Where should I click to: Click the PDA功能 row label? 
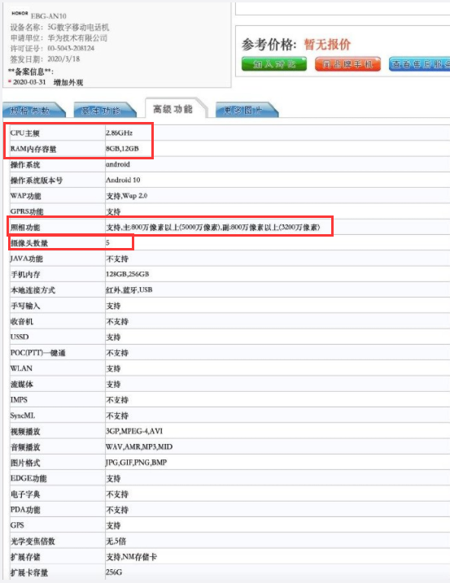(x=25, y=510)
